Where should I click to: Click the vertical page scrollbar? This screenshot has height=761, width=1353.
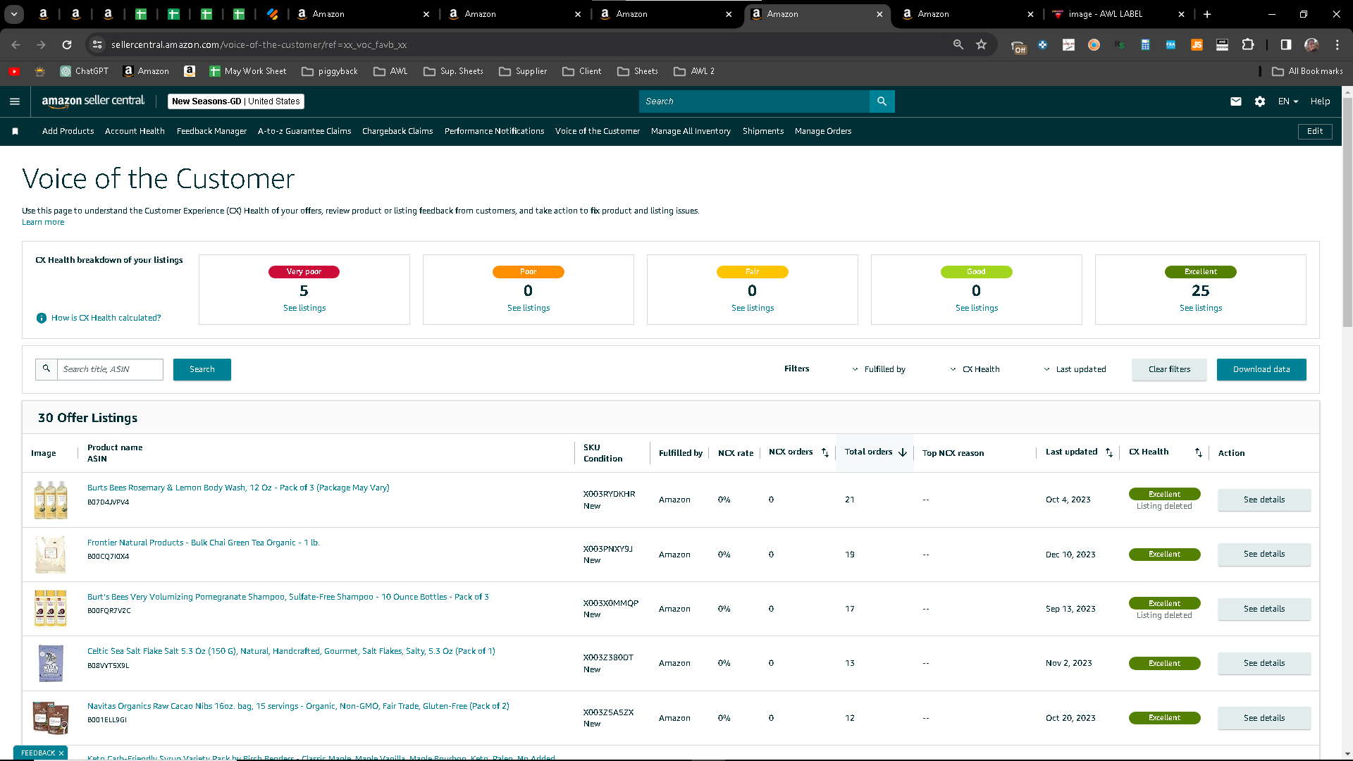pos(1347,211)
